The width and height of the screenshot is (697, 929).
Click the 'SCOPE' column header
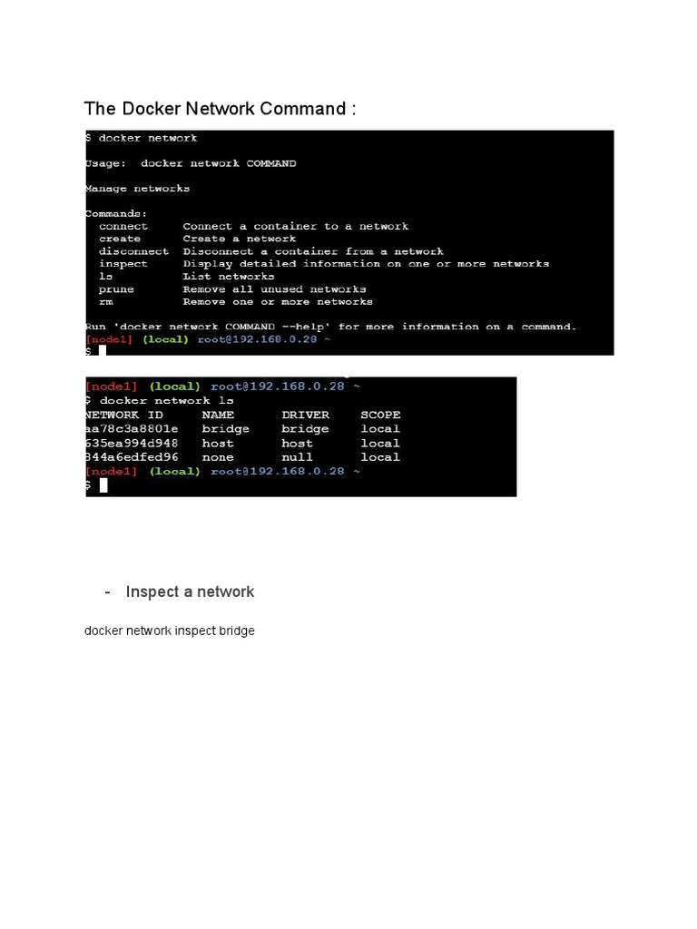click(380, 415)
